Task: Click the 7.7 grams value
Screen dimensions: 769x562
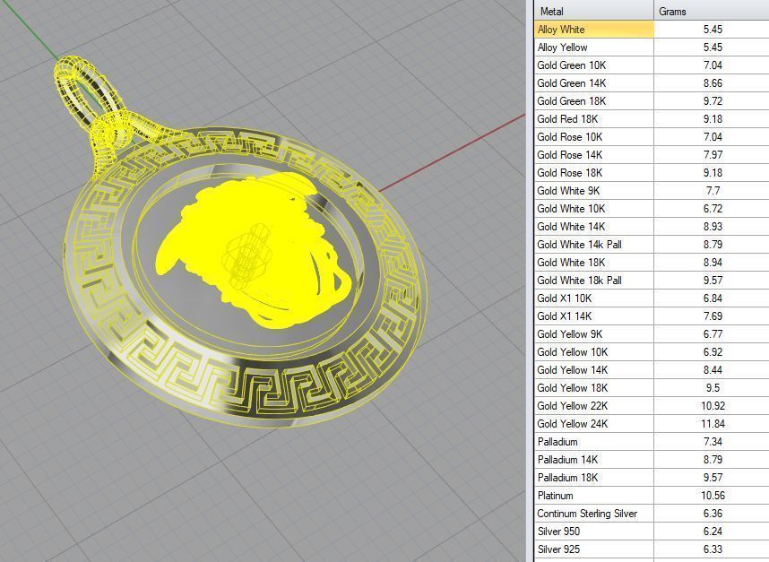Action: click(x=713, y=191)
